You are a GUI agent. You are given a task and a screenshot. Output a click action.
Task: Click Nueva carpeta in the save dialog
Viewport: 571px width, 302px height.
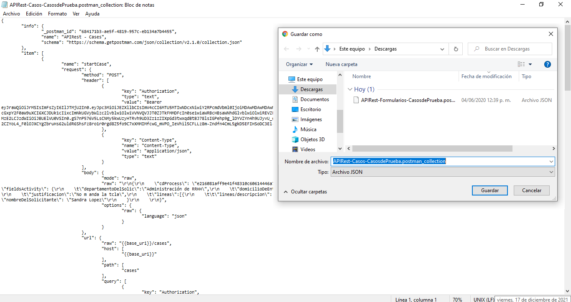click(342, 64)
